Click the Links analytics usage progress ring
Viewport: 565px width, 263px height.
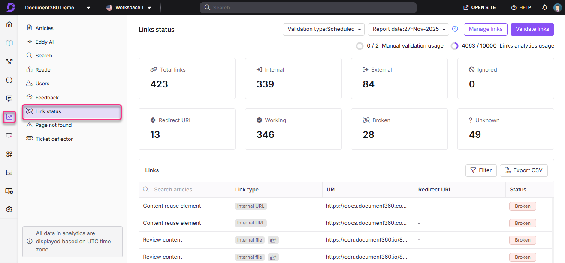454,46
